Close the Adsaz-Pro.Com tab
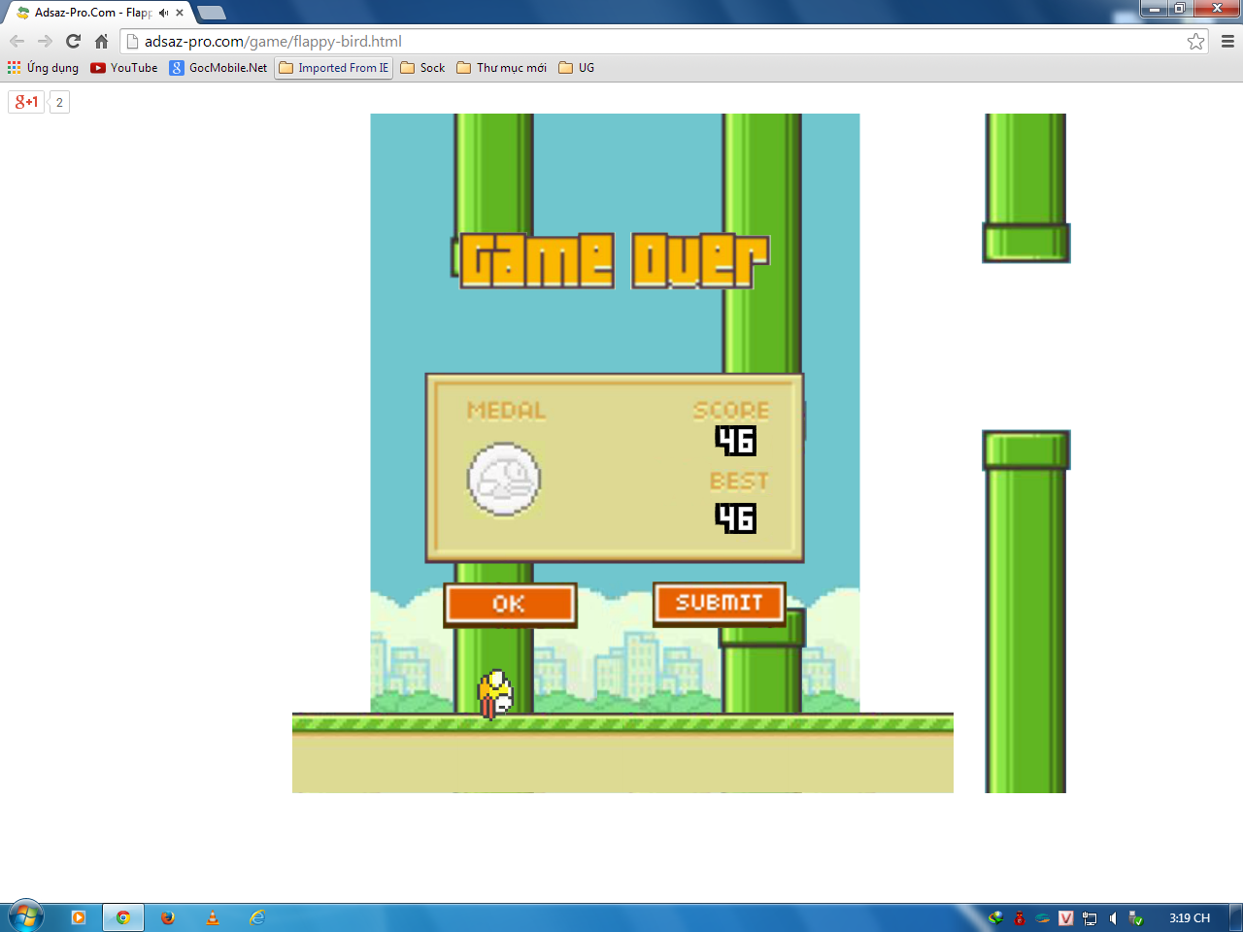This screenshot has height=932, width=1243. (180, 13)
